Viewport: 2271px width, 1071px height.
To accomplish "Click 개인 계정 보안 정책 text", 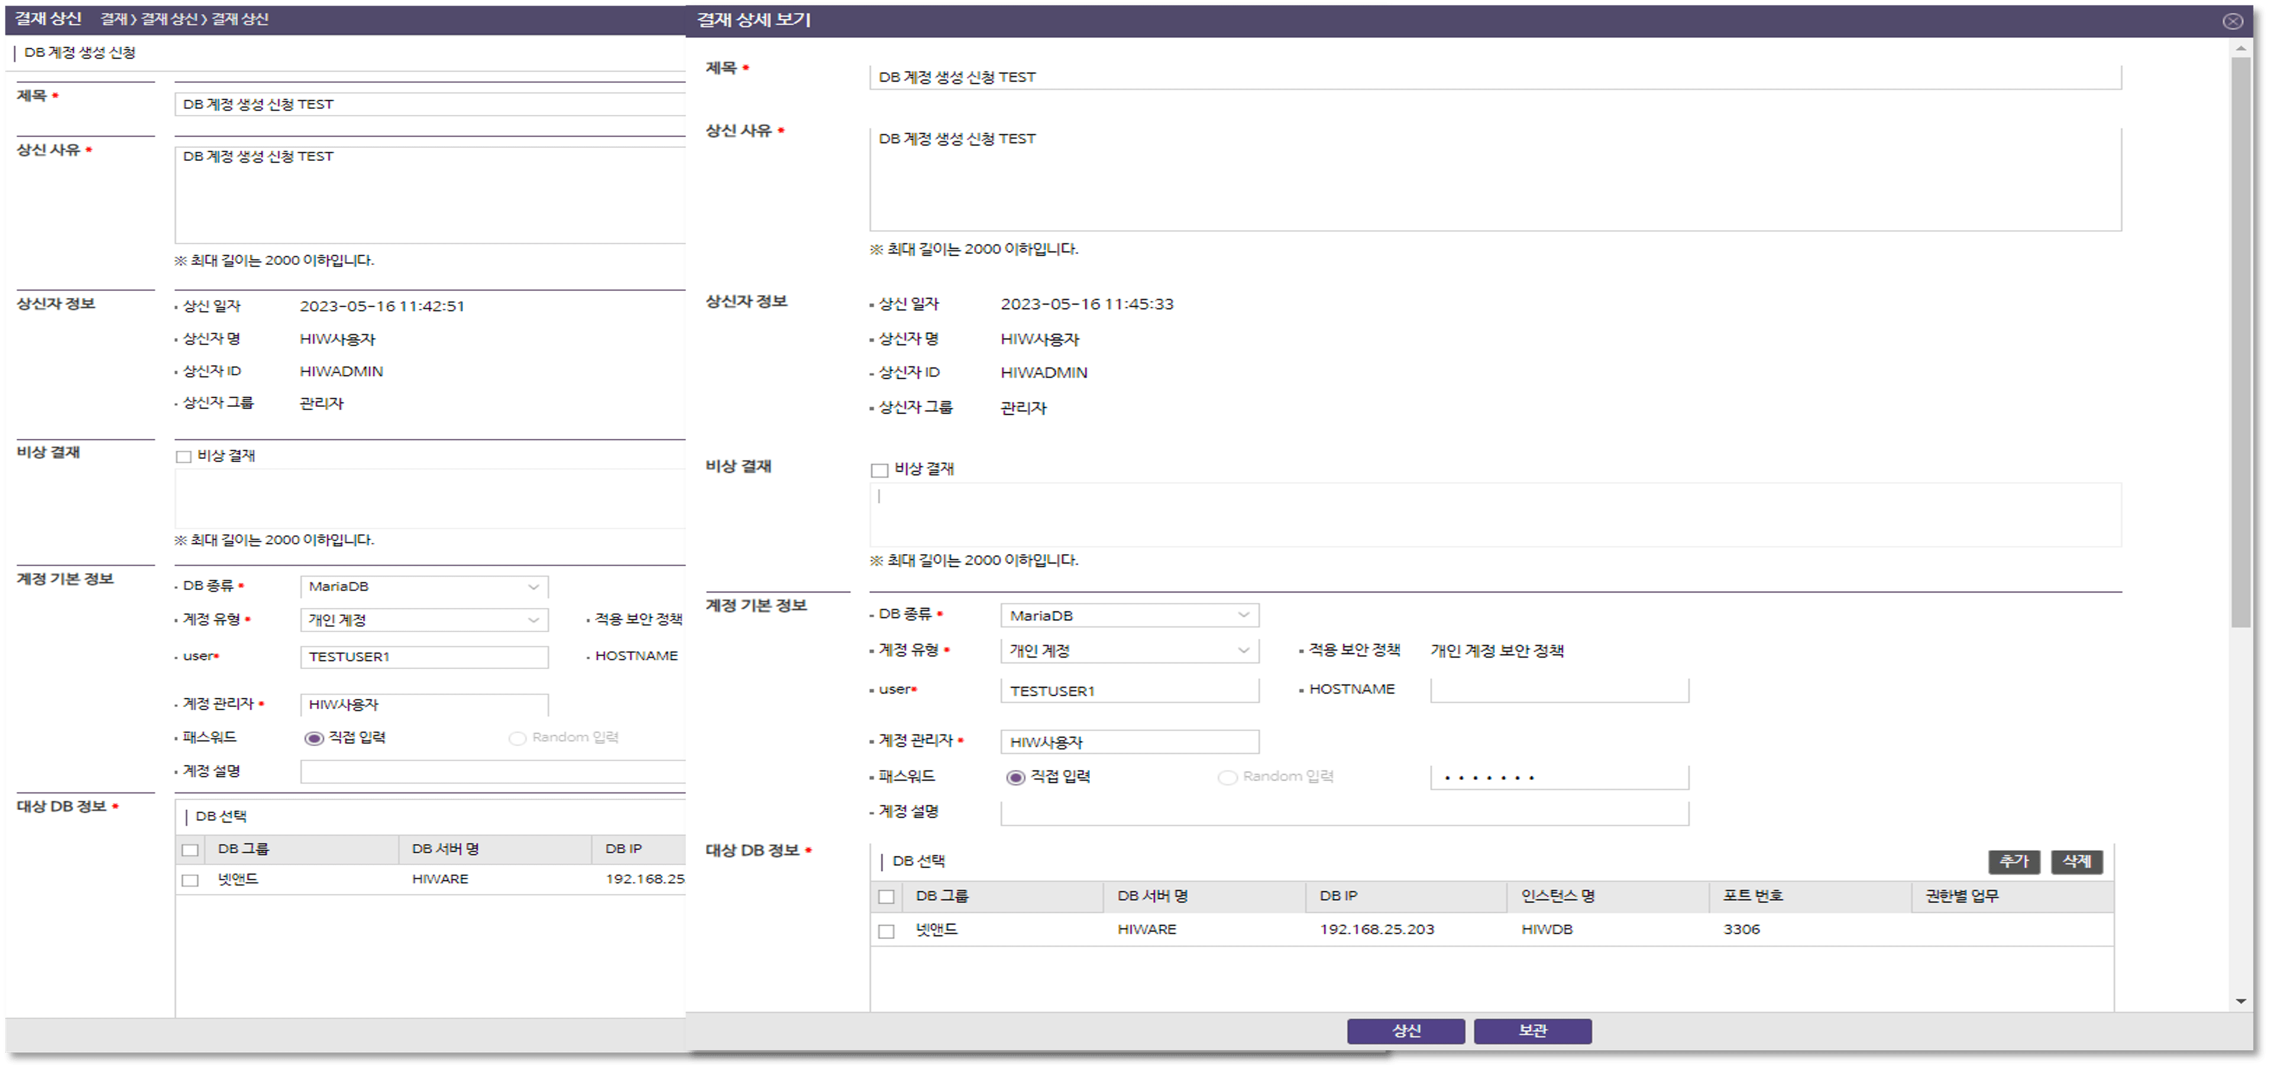I will coord(1497,652).
